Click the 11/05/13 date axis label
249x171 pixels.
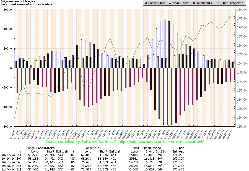pyautogui.click(x=13, y=134)
